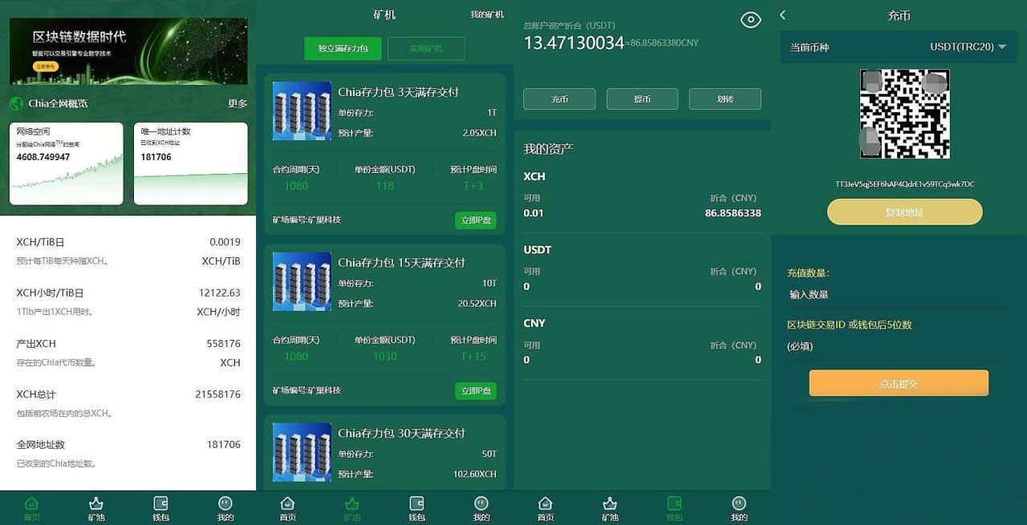This screenshot has height=525, width=1027.
Task: Click 充币 to deposit funds
Action: click(559, 99)
